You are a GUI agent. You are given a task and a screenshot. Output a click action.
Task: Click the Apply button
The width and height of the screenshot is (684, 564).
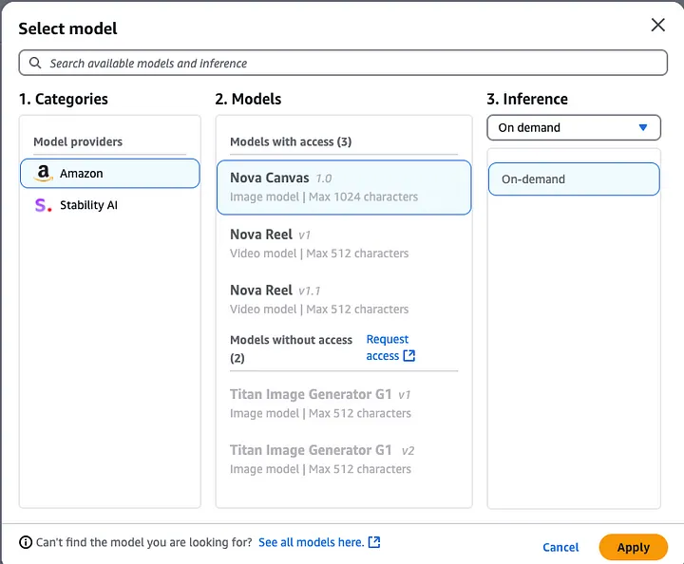coord(633,547)
